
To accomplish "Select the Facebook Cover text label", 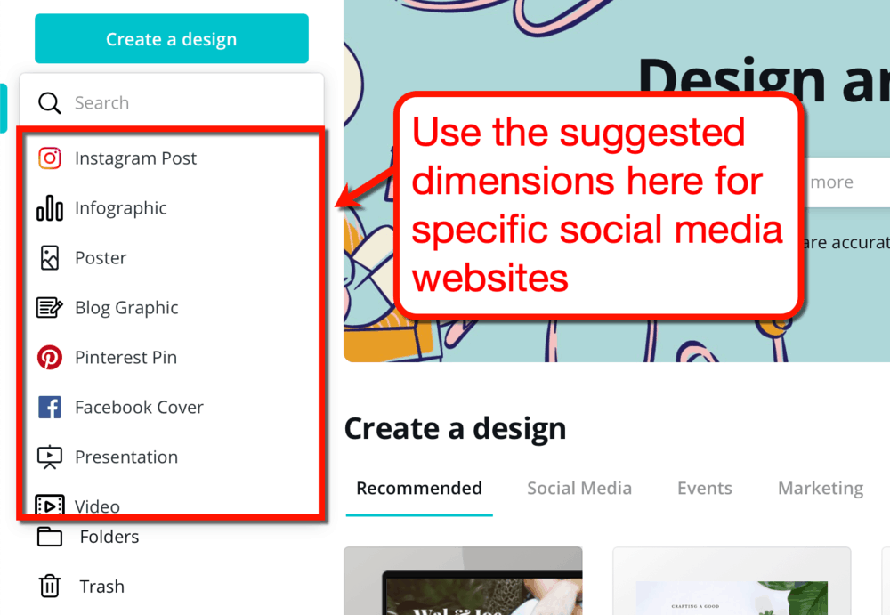I will click(x=139, y=407).
